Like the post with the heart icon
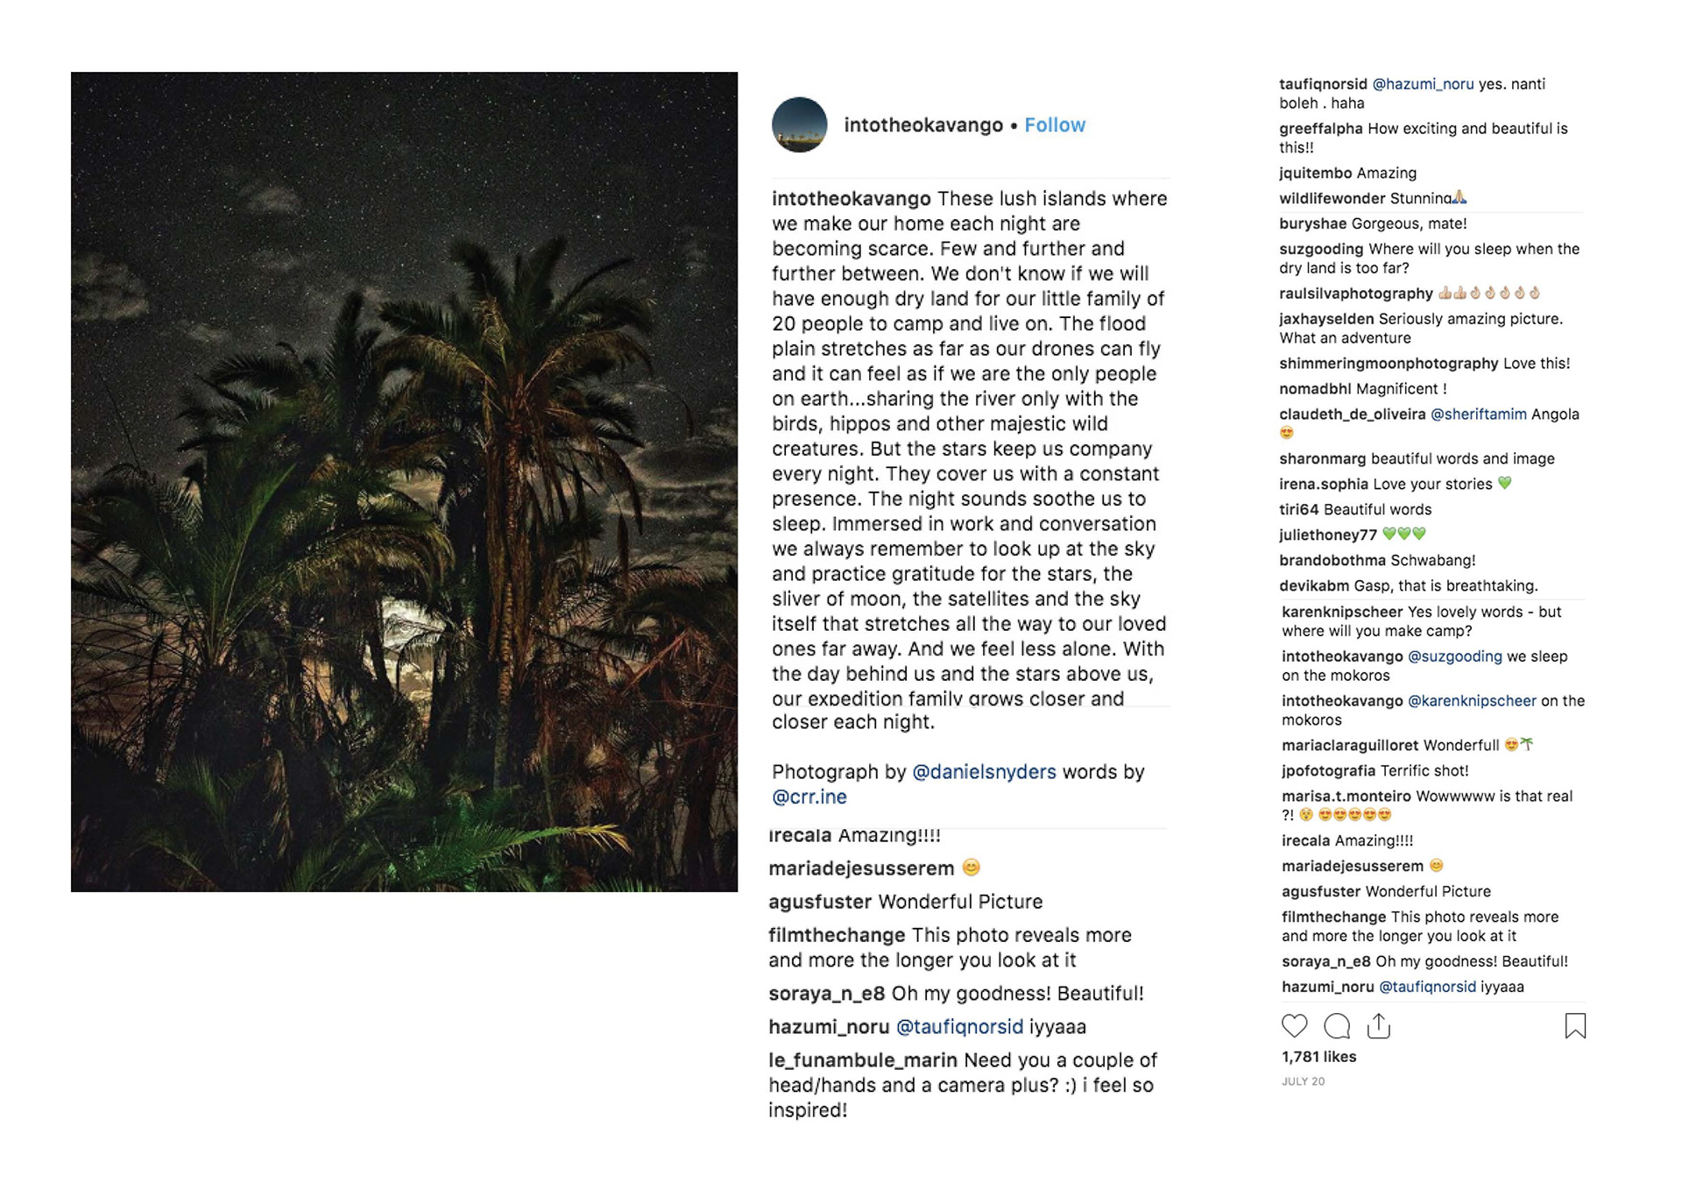This screenshot has height=1190, width=1682. click(1294, 1025)
